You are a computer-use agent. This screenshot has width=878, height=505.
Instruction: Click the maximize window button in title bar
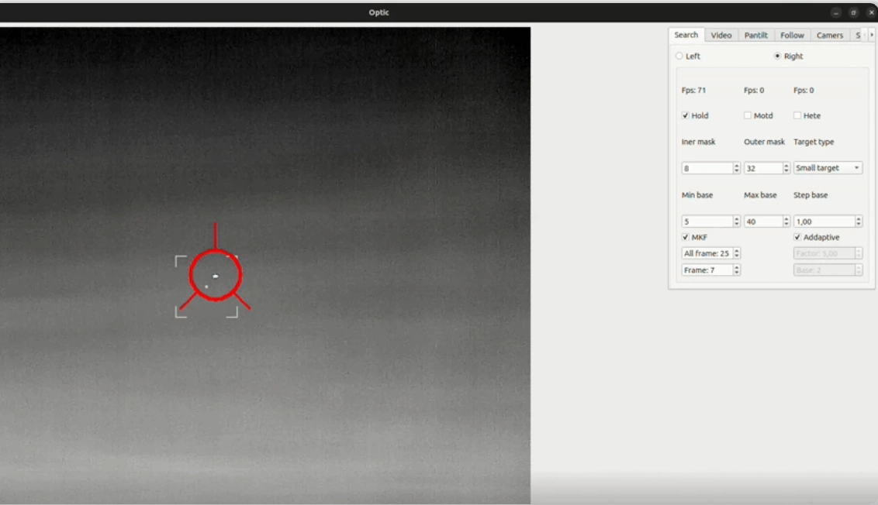[x=853, y=12]
